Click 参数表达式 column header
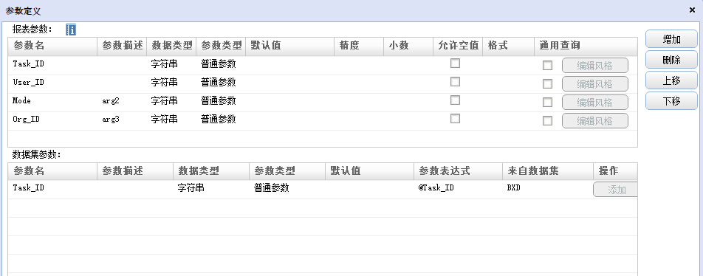 pos(458,170)
